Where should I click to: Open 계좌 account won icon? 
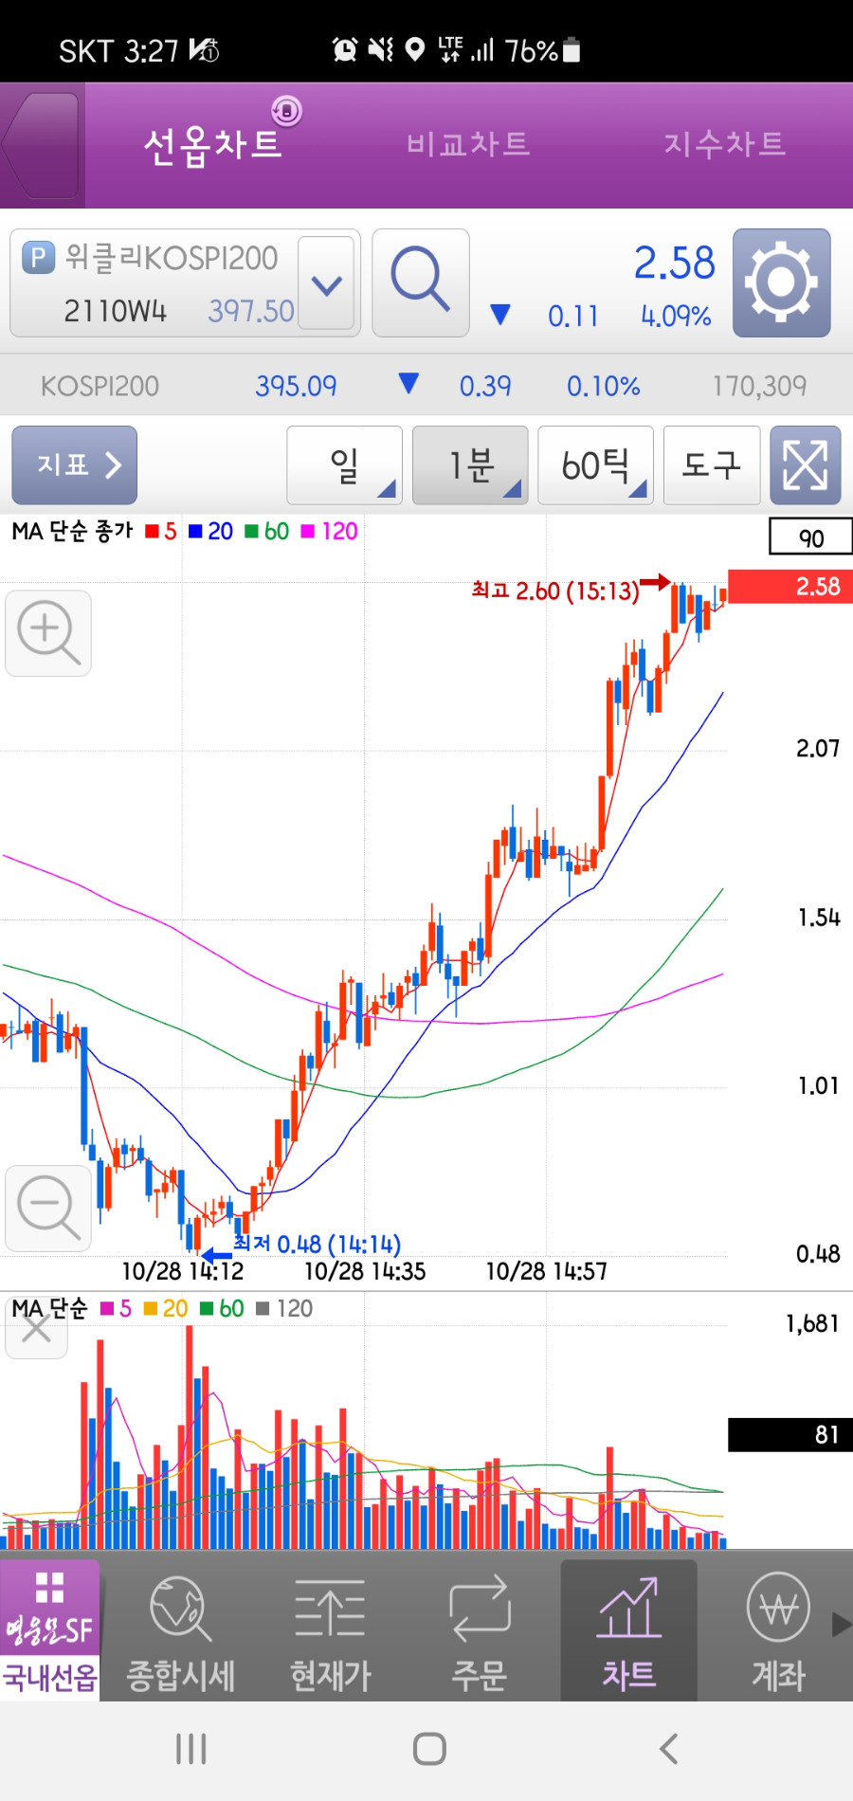coord(778,1633)
